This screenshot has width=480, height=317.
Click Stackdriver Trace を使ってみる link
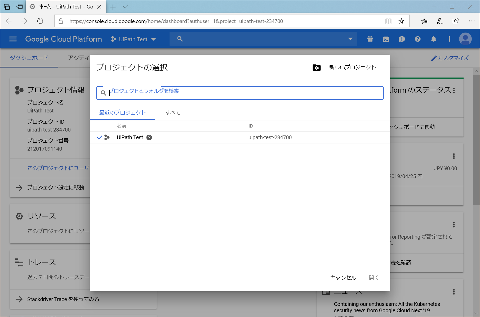63,299
